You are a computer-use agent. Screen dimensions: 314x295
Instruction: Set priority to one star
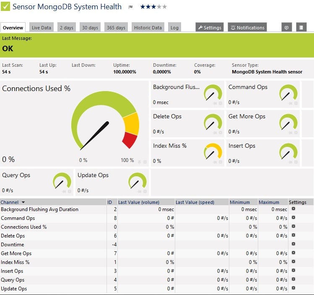[x=143, y=7]
